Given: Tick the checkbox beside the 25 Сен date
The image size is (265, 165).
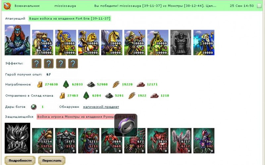Looking at the screenshot, I should (259, 6).
